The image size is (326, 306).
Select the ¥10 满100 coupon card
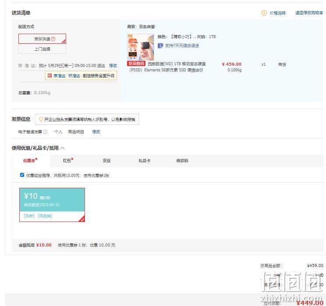52,205
